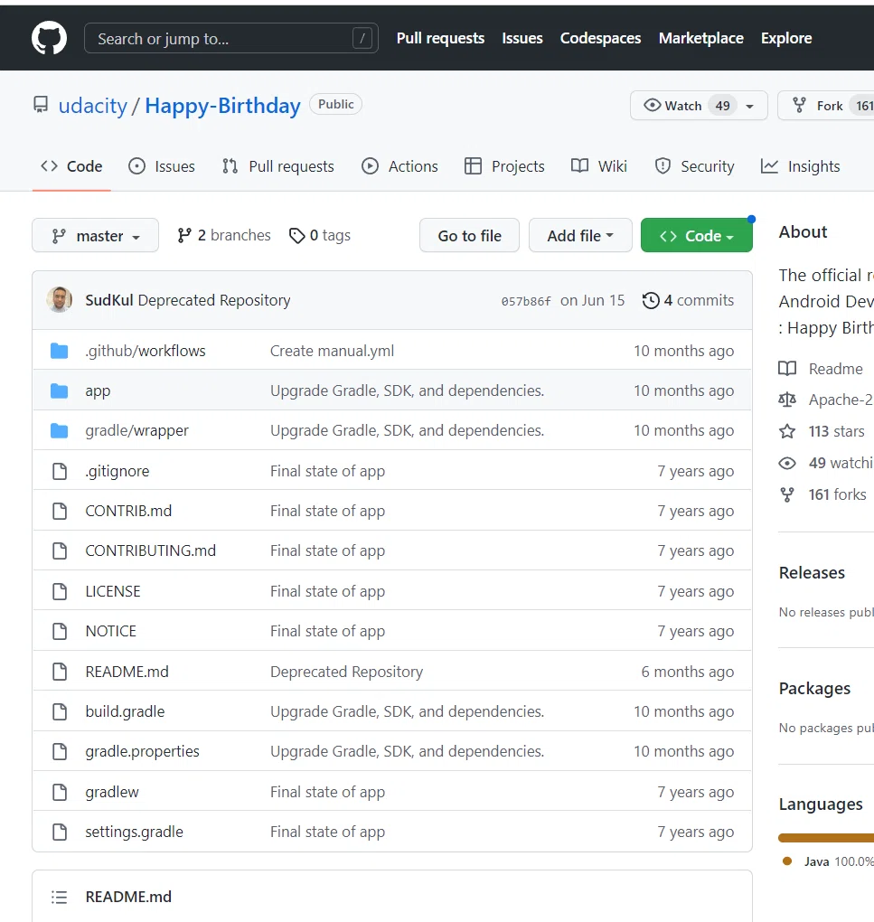The image size is (874, 922).
Task: Open the SudKul author link
Action: (x=109, y=300)
